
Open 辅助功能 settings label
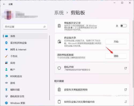tap(15, 90)
